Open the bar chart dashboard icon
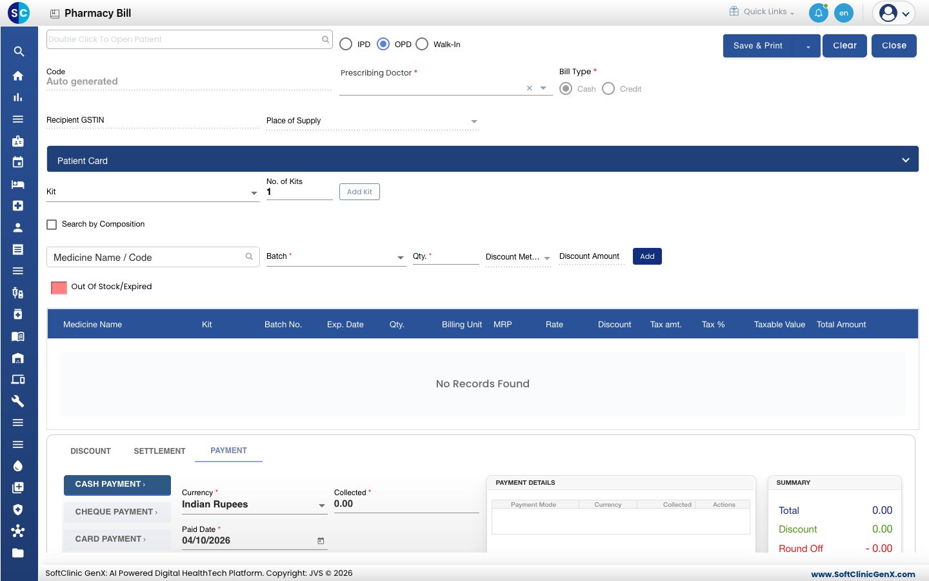Screen dimensions: 929x581 [x=18, y=97]
